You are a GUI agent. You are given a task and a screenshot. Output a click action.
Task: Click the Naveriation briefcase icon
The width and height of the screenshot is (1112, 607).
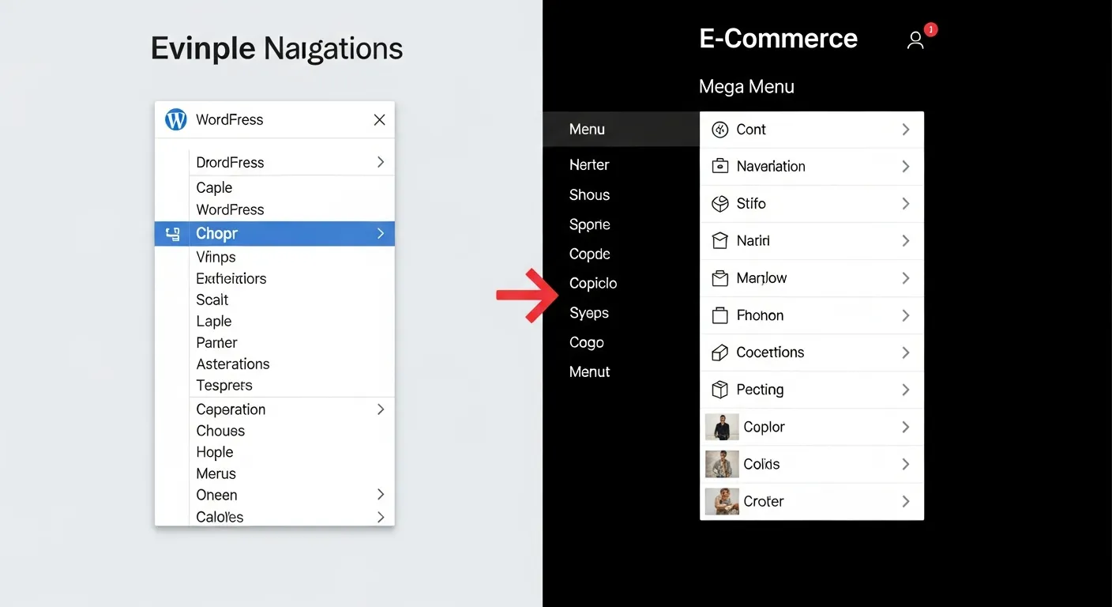click(x=719, y=167)
